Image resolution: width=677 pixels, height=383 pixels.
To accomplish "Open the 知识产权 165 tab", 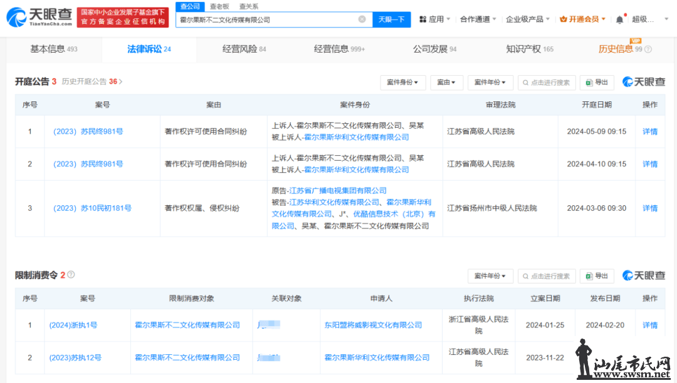I will (530, 49).
